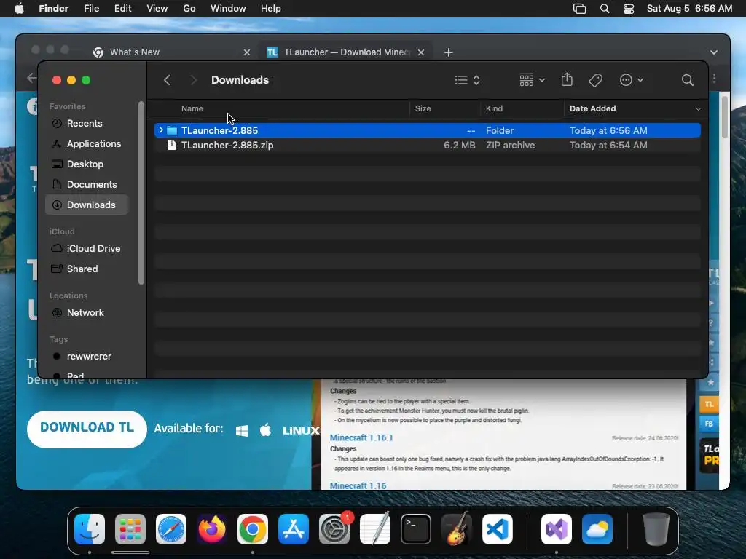Toggle sort direction chevron in Date Added header
Image resolution: width=746 pixels, height=559 pixels.
click(698, 109)
